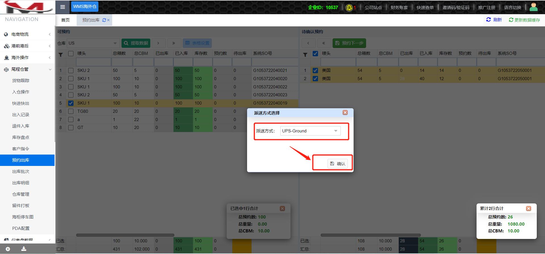545x254 pixels.
Task: Open 邀请码/验证码 in the top bar
Action: [456, 8]
